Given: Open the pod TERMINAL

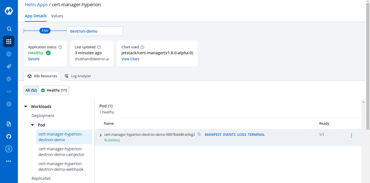Looking at the screenshot, I should [x=256, y=135].
